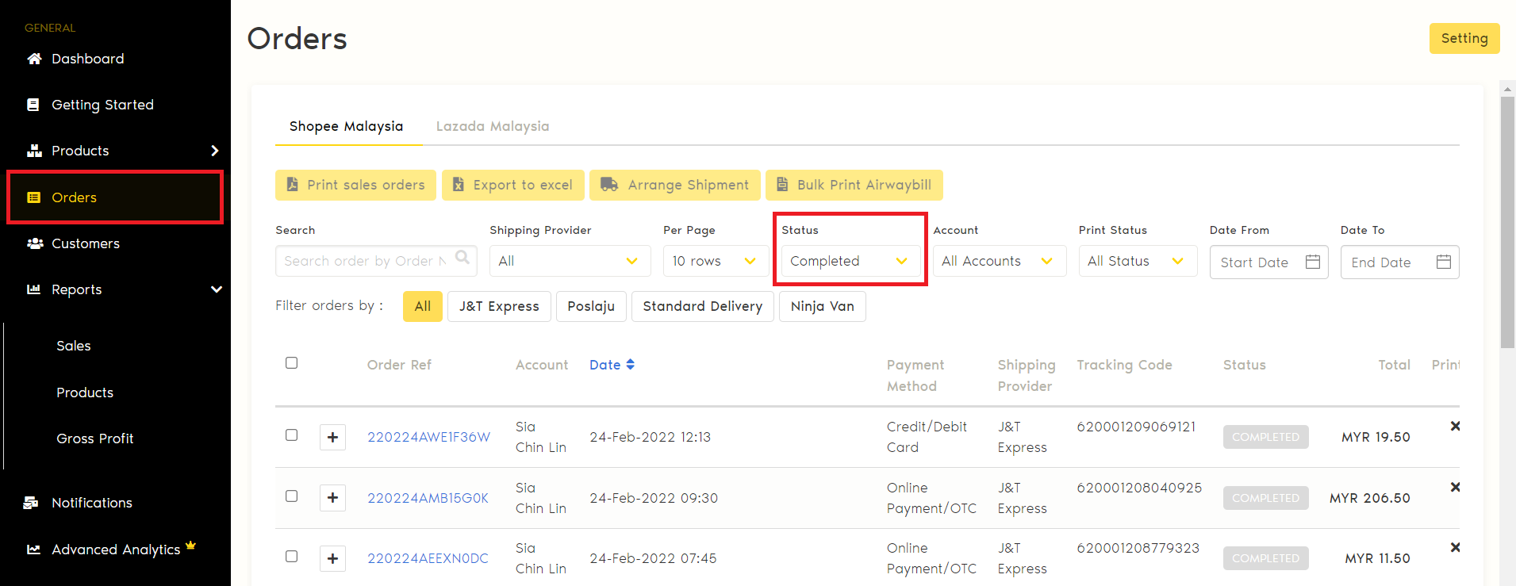
Task: Click the Dashboard home icon in sidebar
Action: 34,59
